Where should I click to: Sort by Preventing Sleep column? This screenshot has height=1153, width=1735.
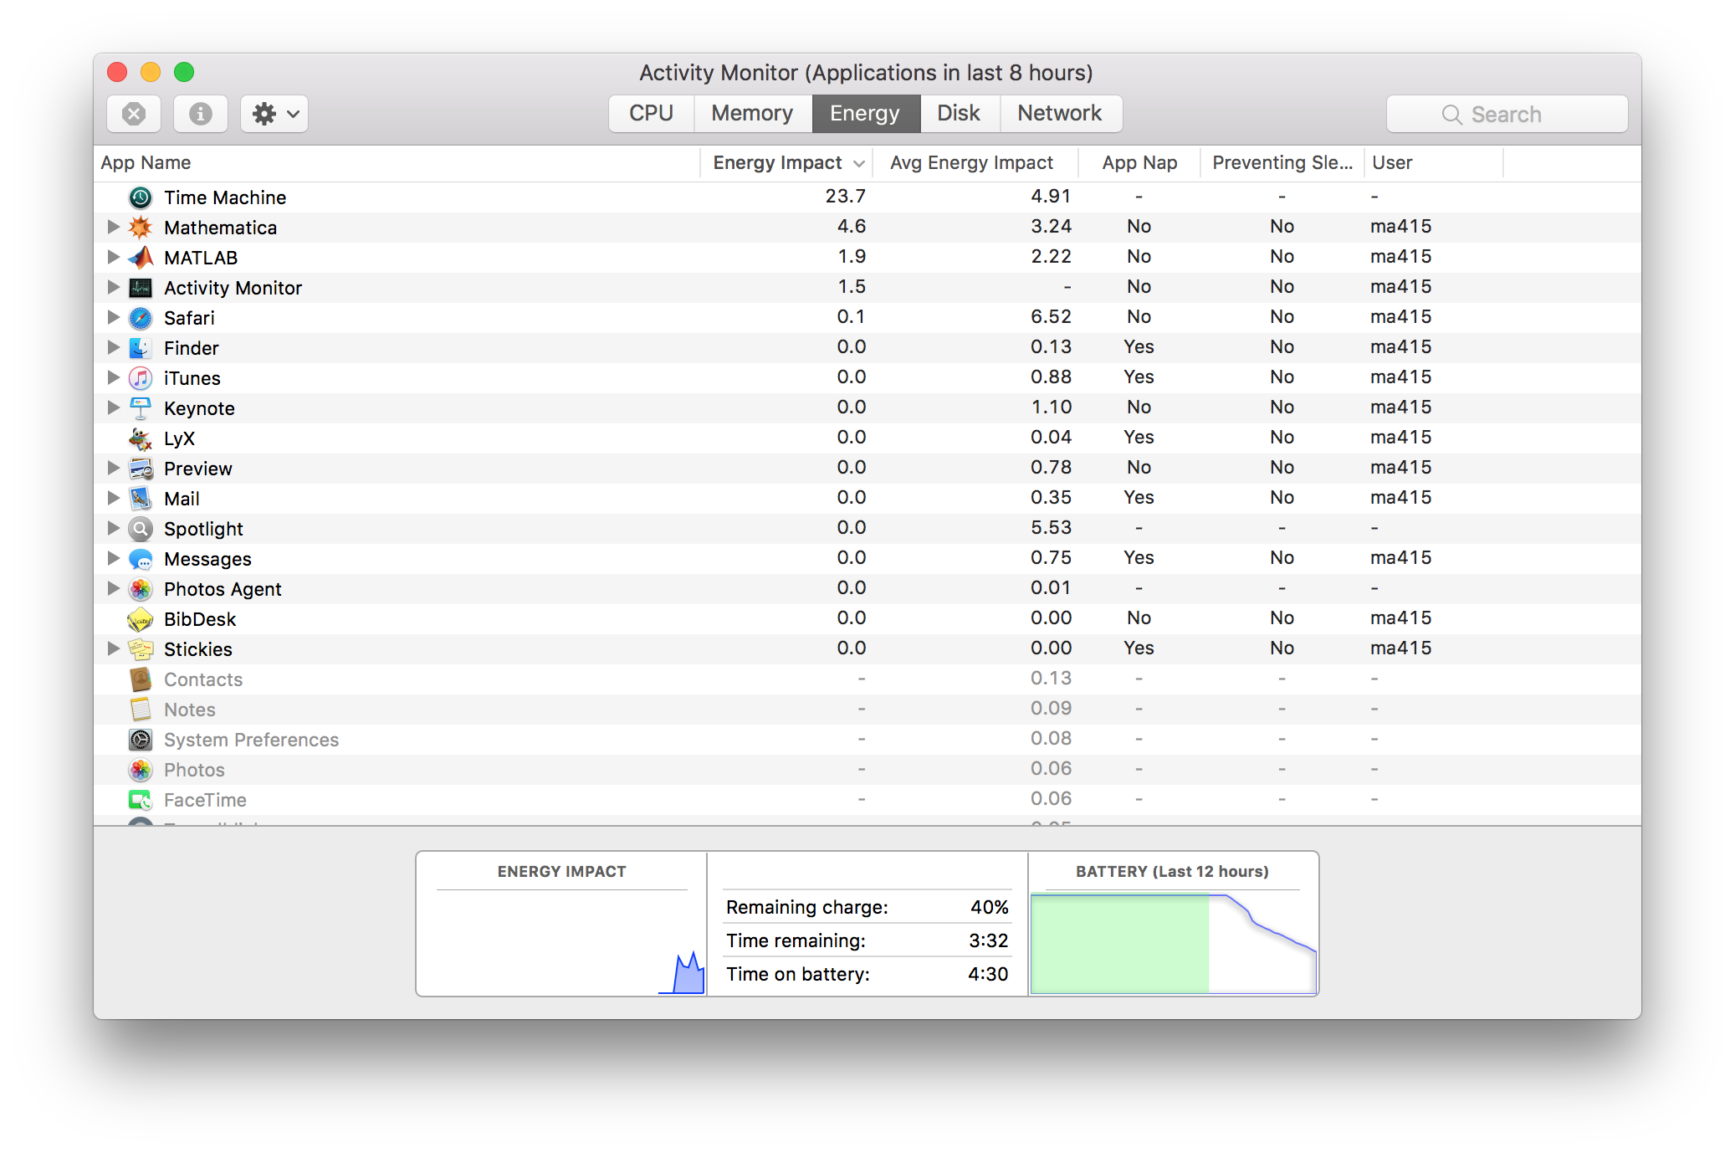point(1282,163)
